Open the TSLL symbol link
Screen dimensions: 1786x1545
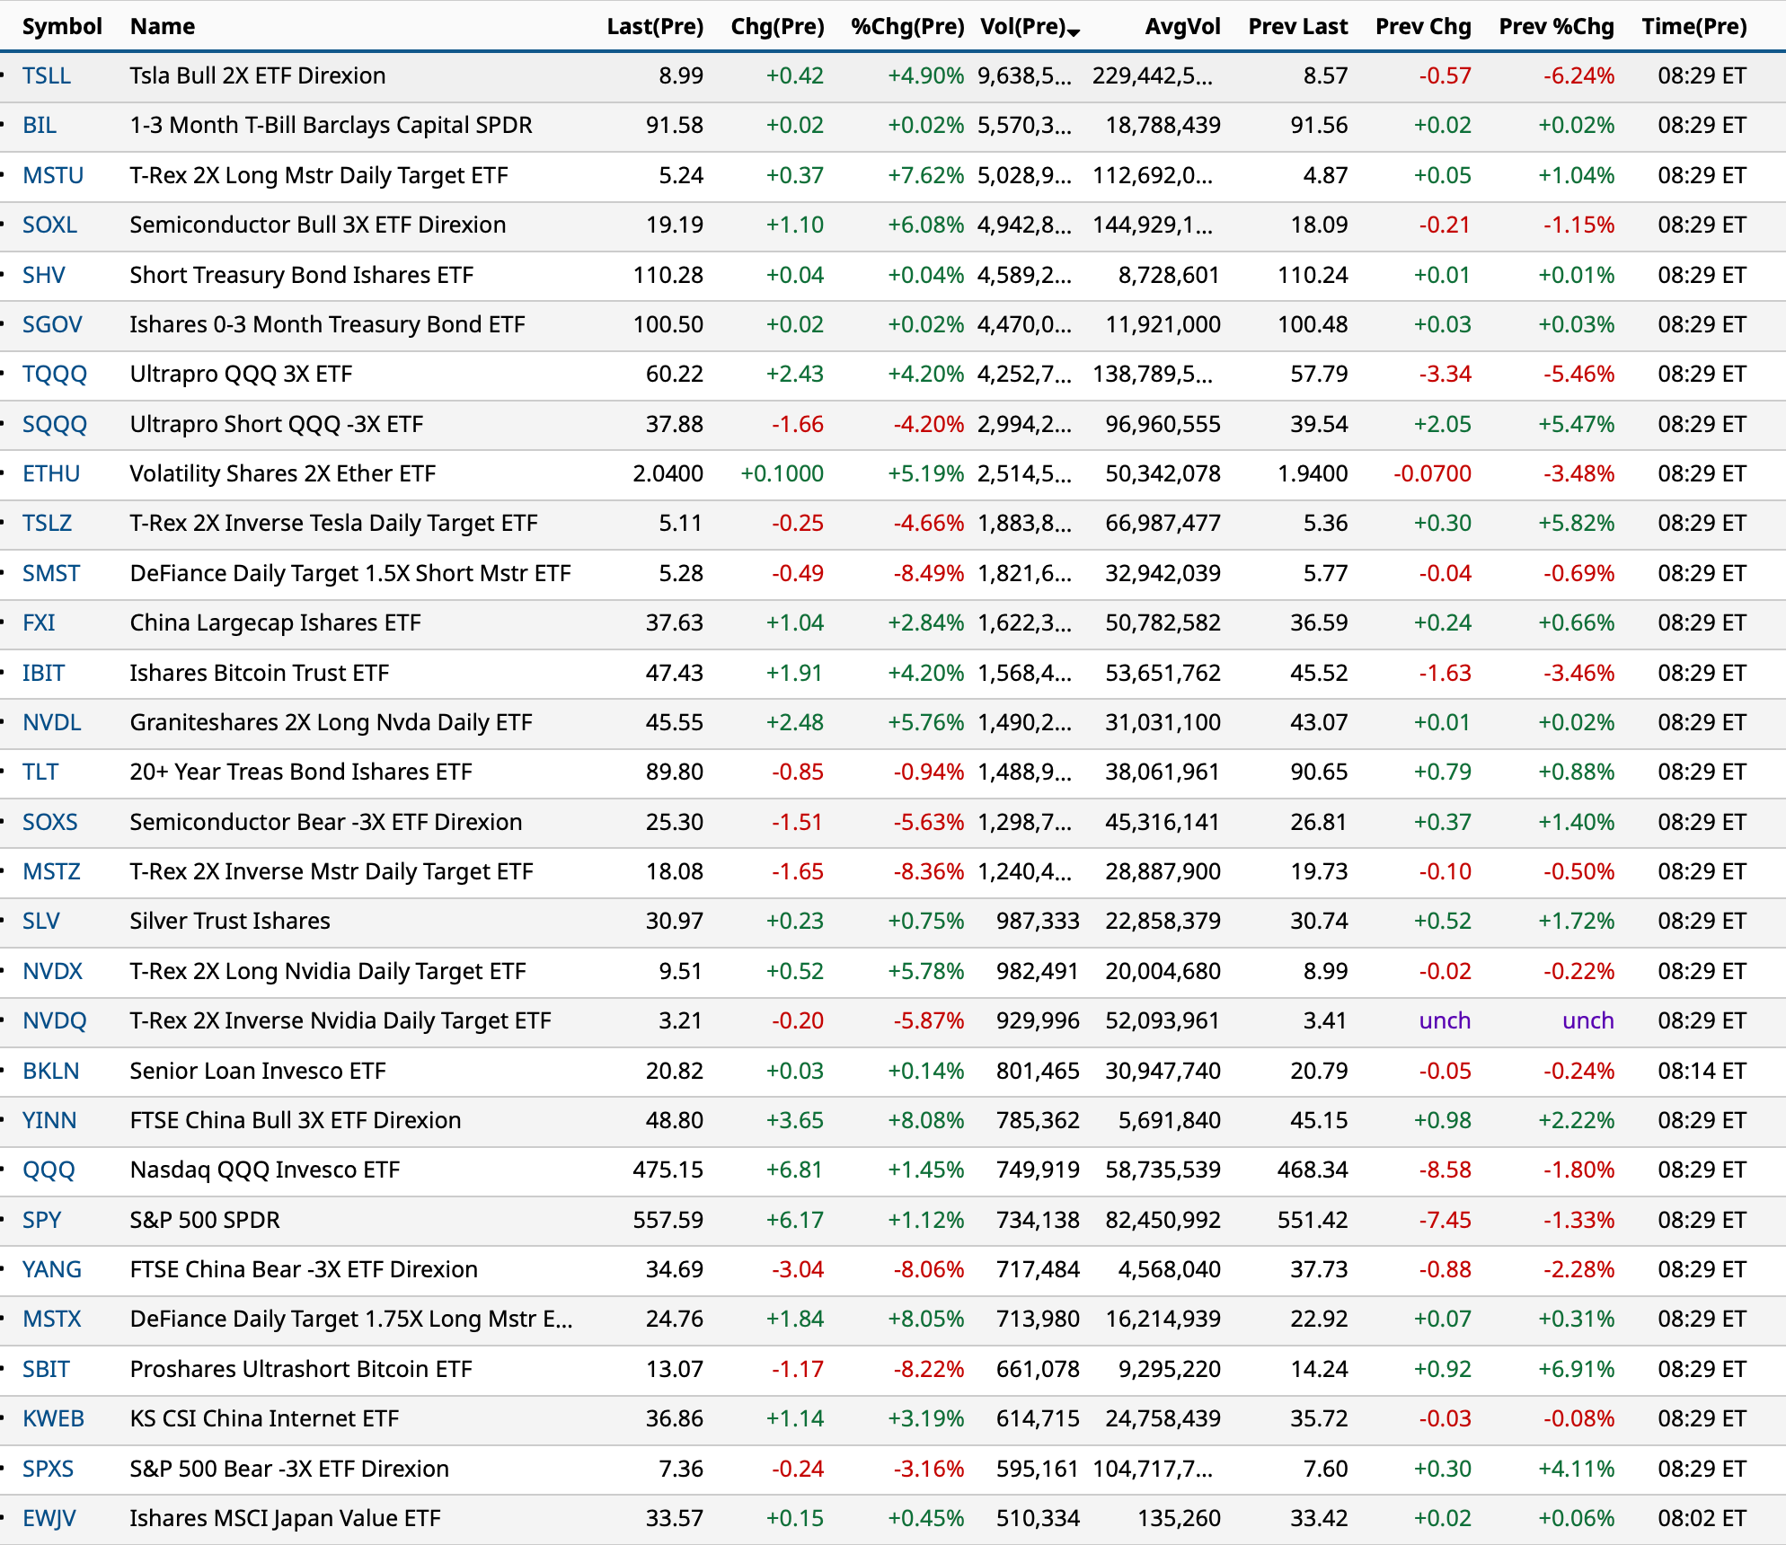tap(47, 75)
